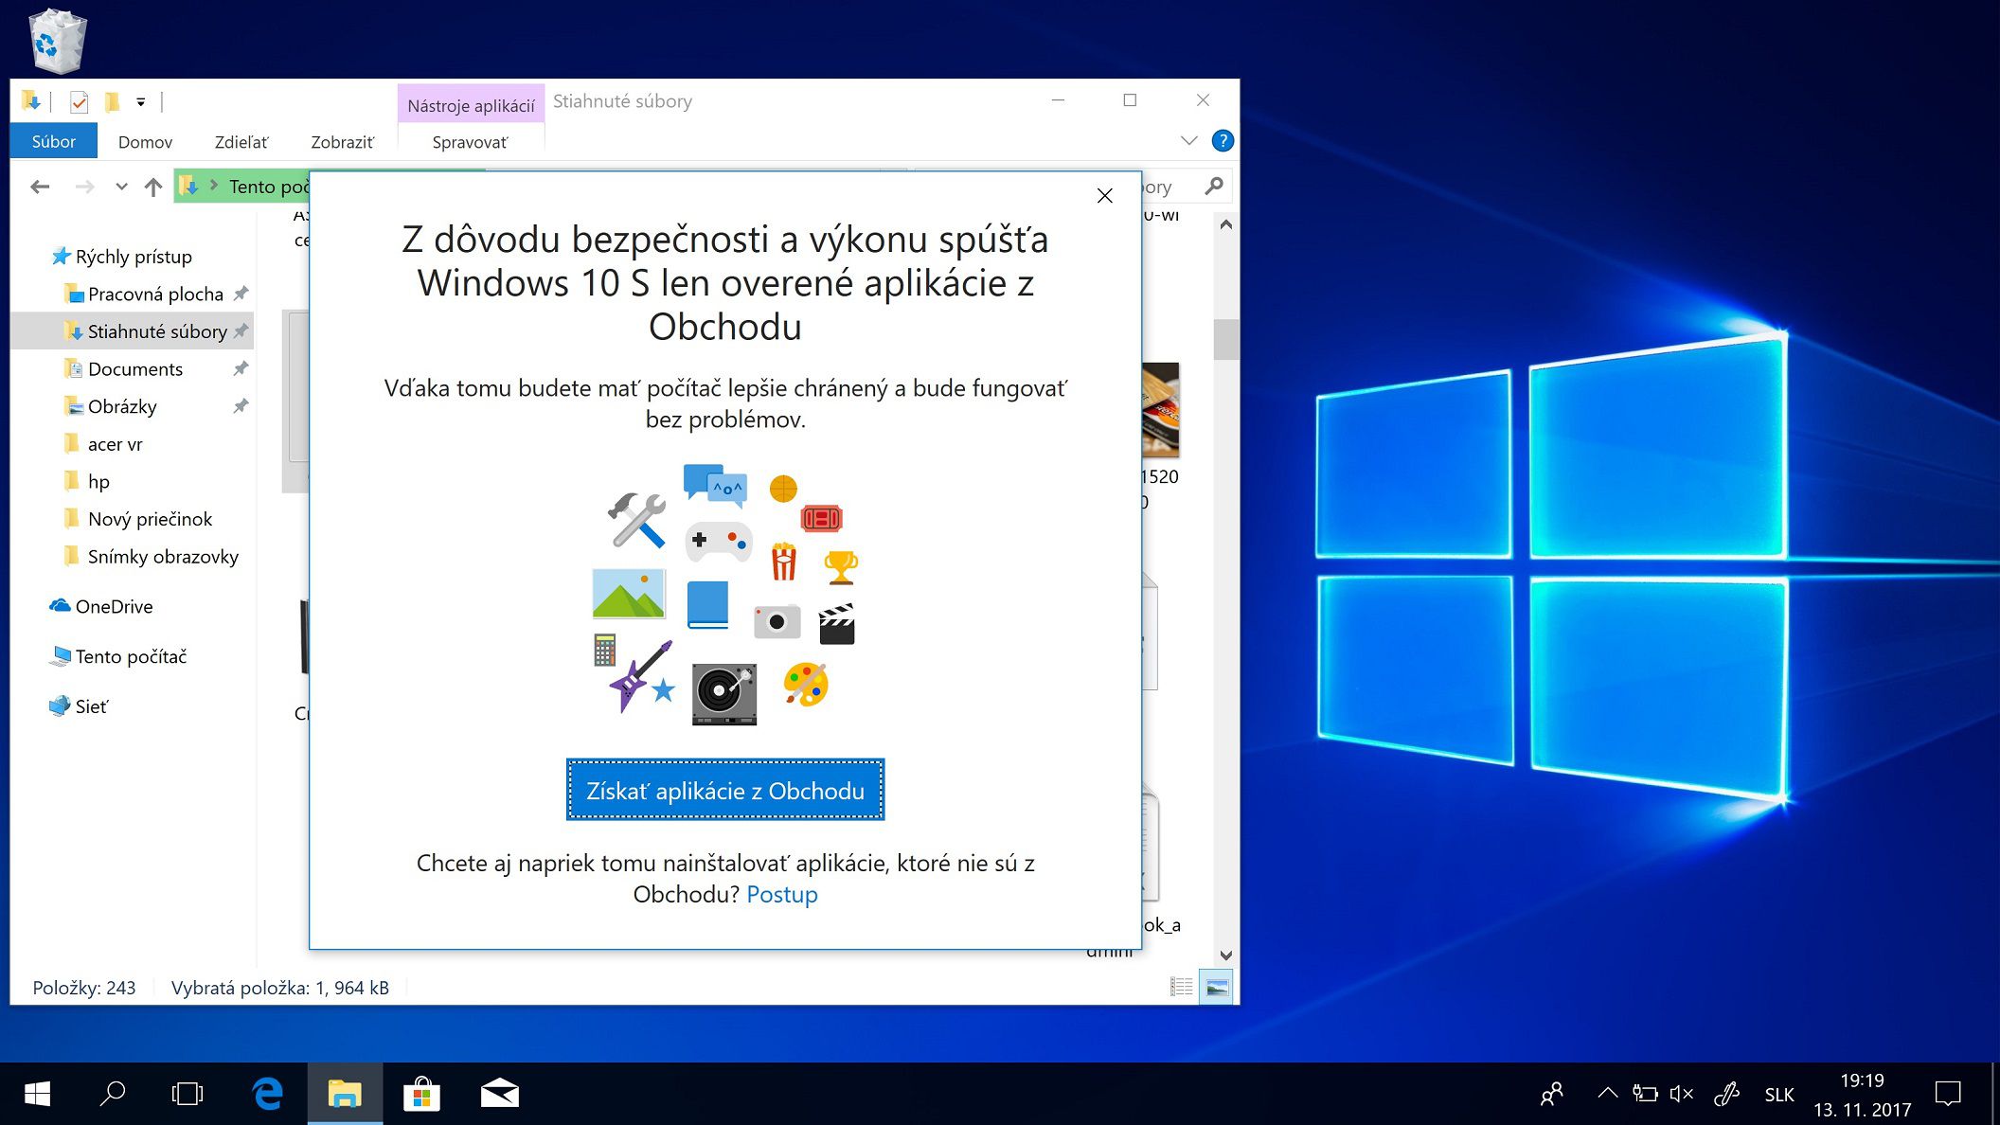Screen dimensions: 2000x1125
Task: Switch to the Domov ribbon tab
Action: coord(145,142)
